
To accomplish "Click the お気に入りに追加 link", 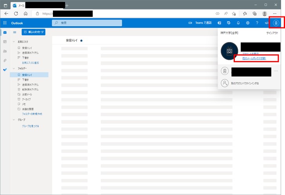I will [x=30, y=63].
